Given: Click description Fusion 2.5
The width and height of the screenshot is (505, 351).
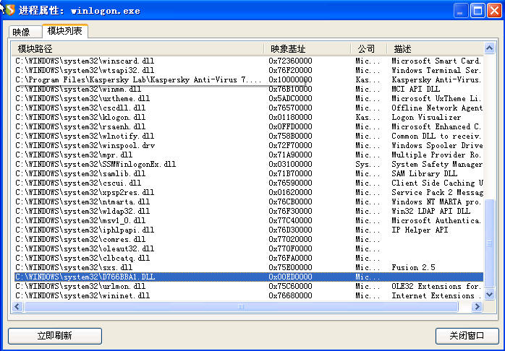Looking at the screenshot, I should coord(413,267).
